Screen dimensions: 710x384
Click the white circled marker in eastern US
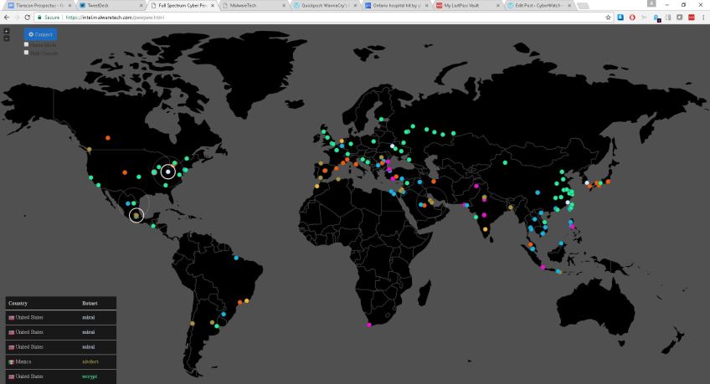pos(168,172)
